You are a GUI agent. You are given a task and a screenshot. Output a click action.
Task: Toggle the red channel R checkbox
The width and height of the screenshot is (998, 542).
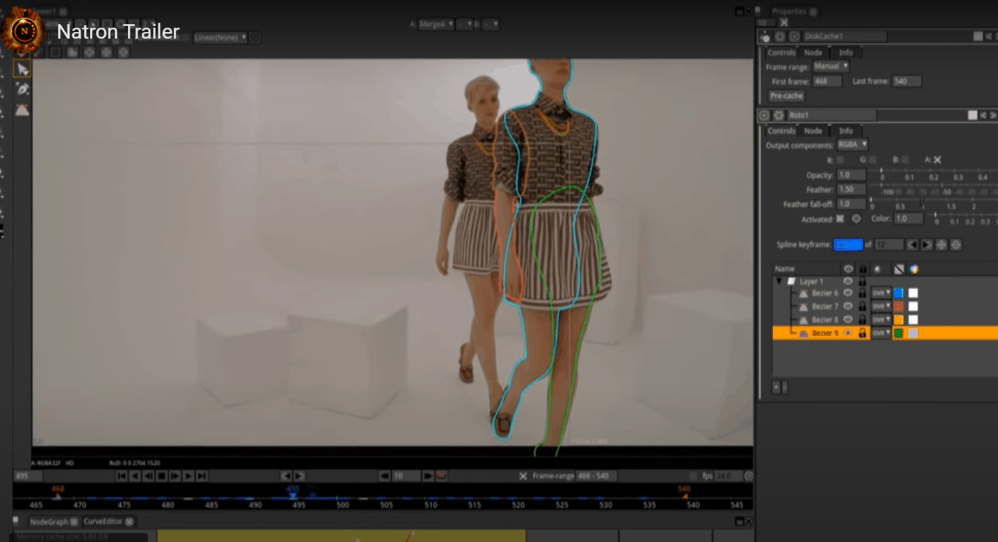tap(840, 160)
